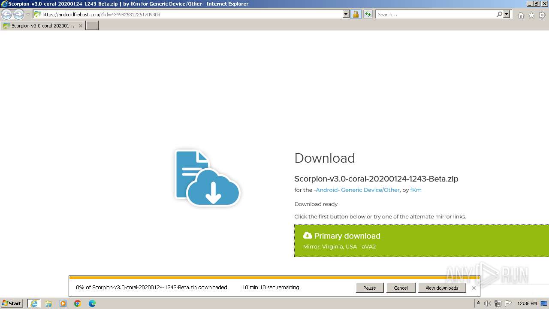
Task: Cancel the Scorpion zip download
Action: pos(401,288)
